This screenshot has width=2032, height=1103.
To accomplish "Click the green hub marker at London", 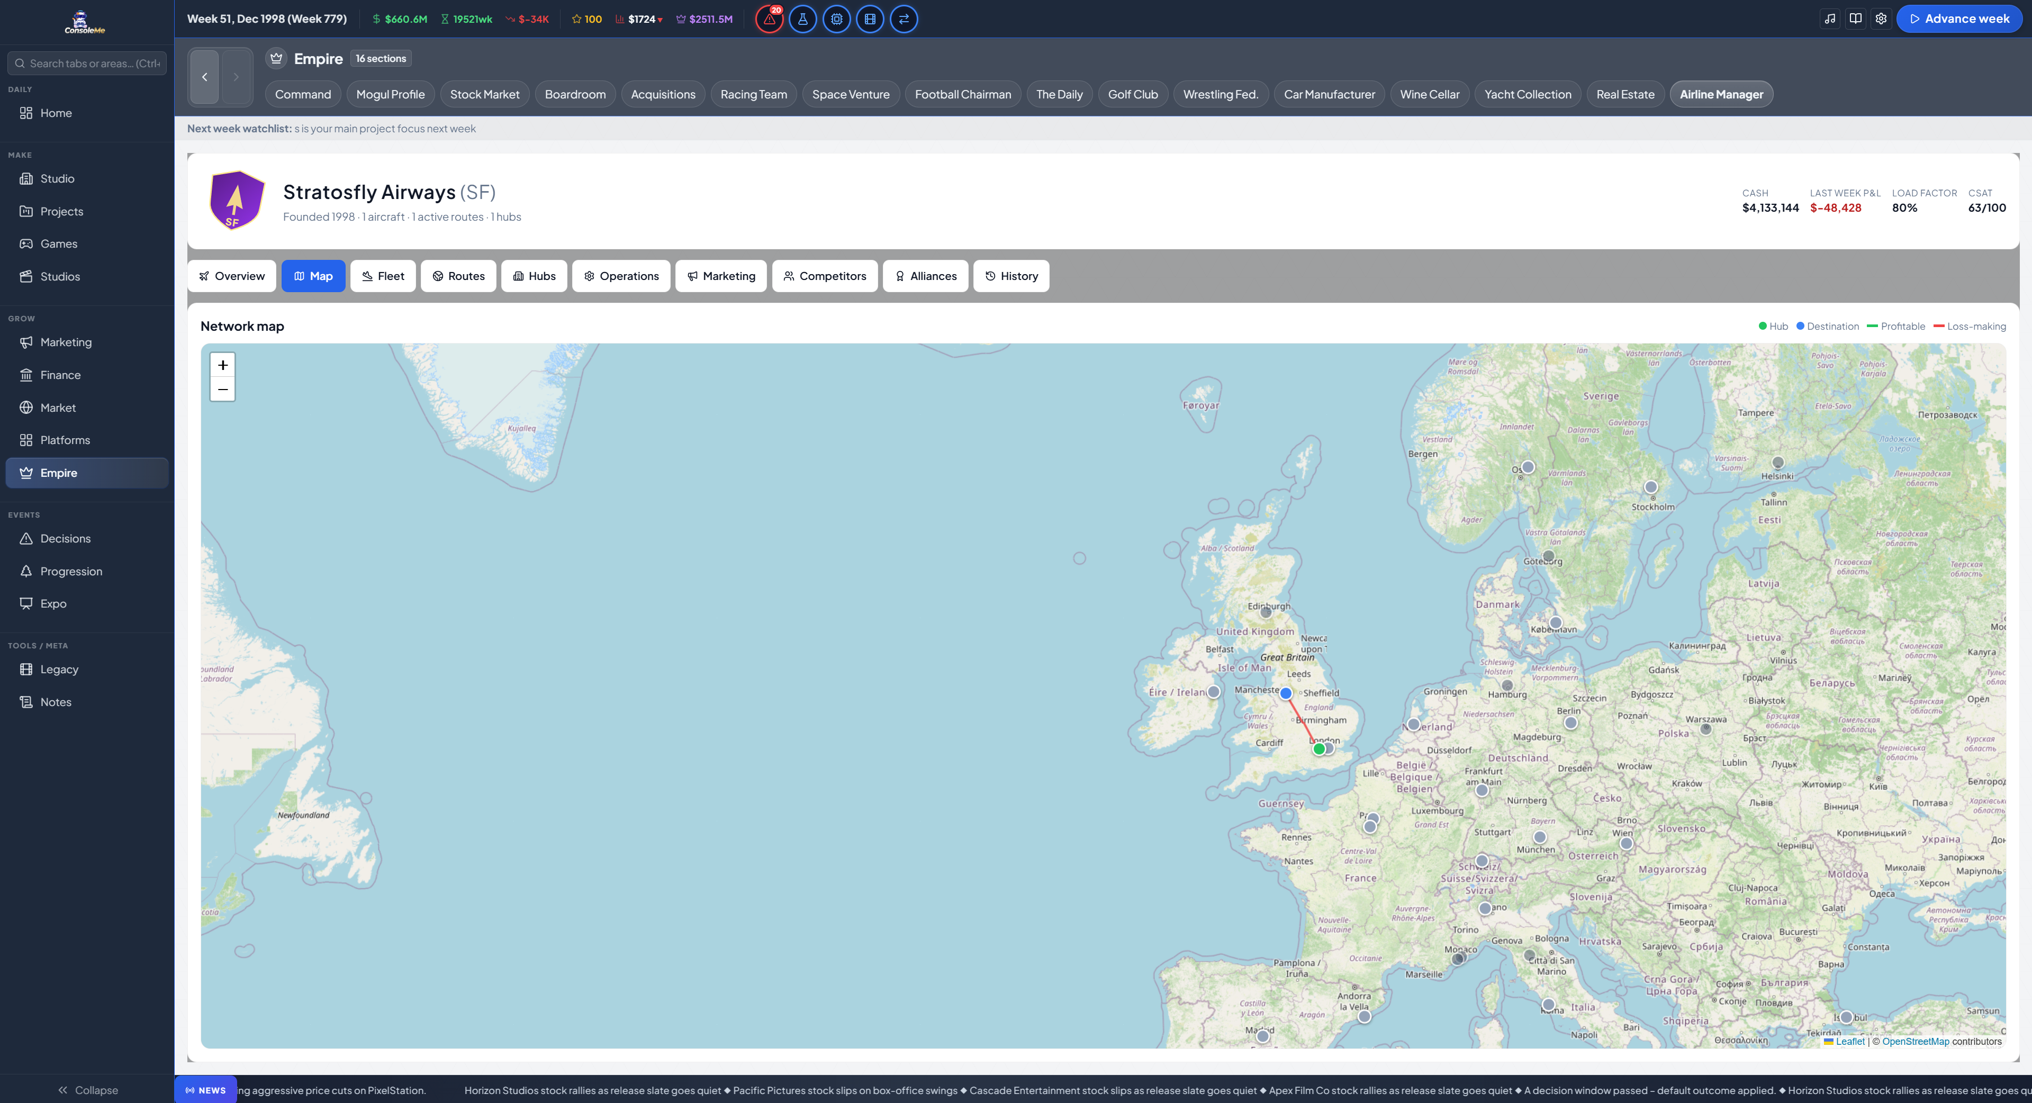I will (x=1319, y=749).
